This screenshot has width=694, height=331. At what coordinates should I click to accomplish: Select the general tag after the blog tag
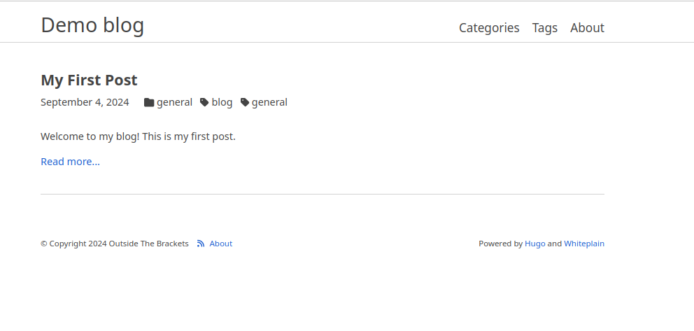pyautogui.click(x=269, y=102)
